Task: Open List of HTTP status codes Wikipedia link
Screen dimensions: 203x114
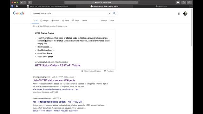Action: 54,80
